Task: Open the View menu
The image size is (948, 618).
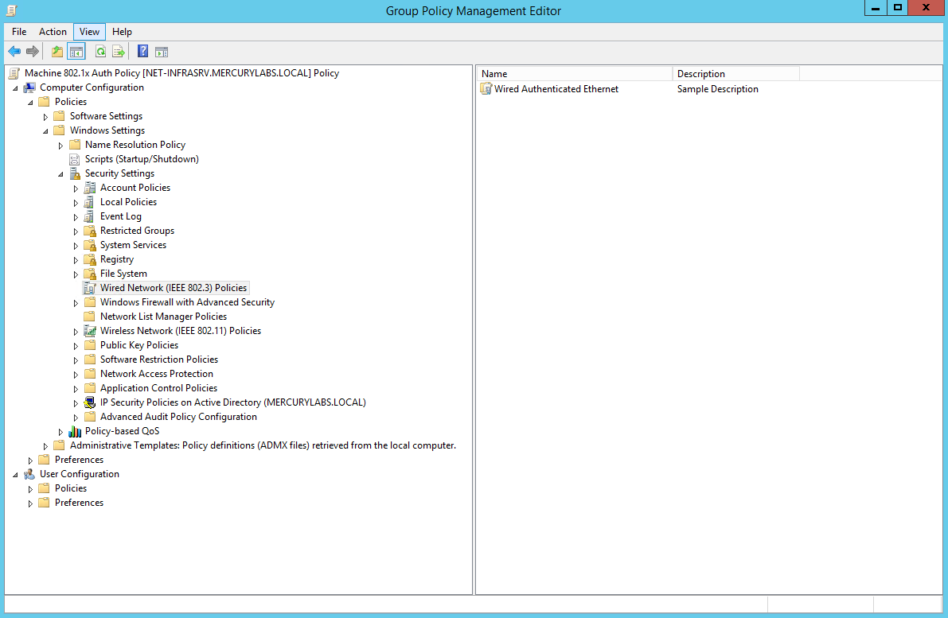Action: point(89,32)
